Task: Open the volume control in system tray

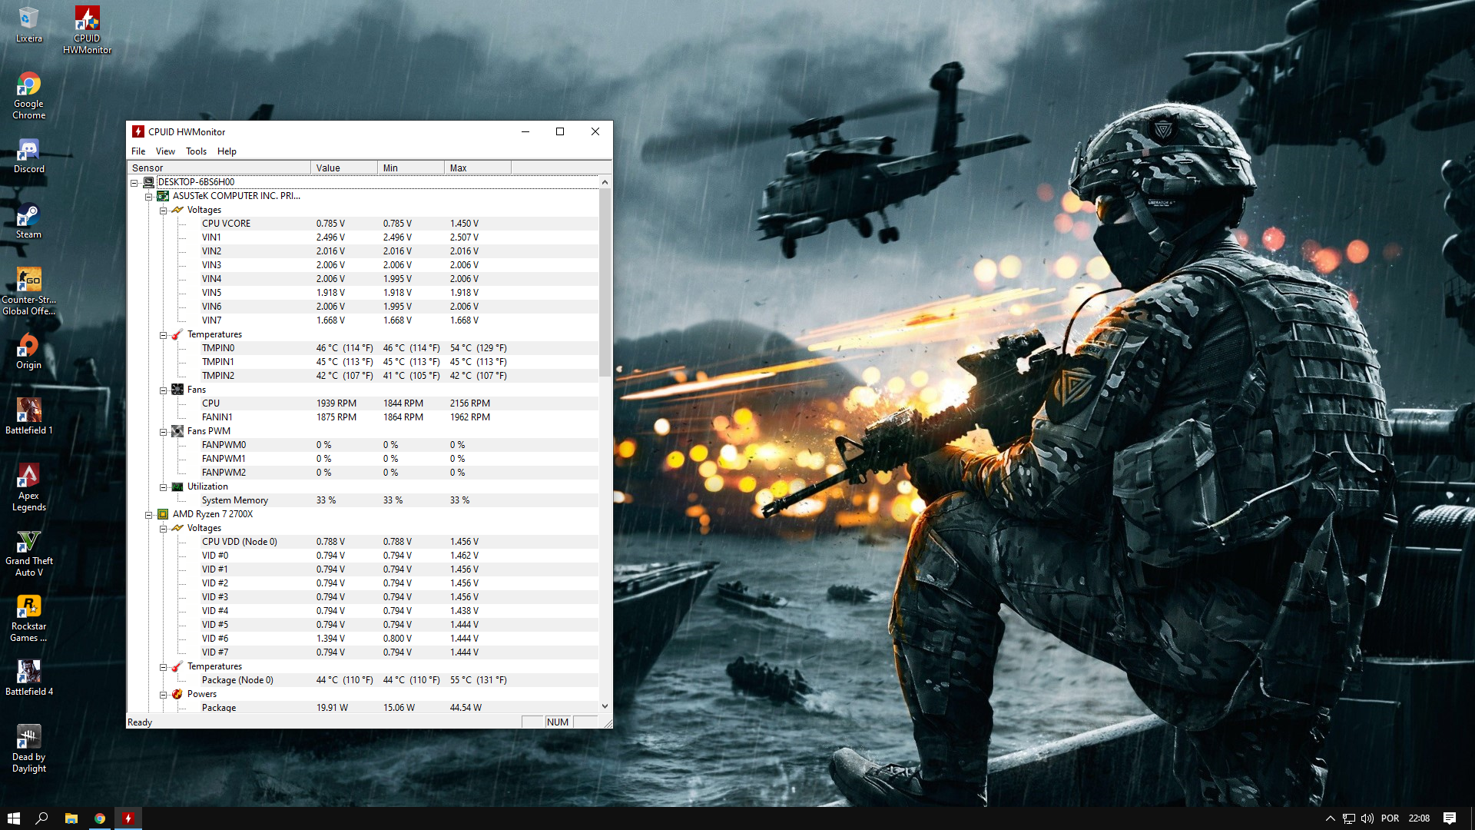Action: (1367, 818)
